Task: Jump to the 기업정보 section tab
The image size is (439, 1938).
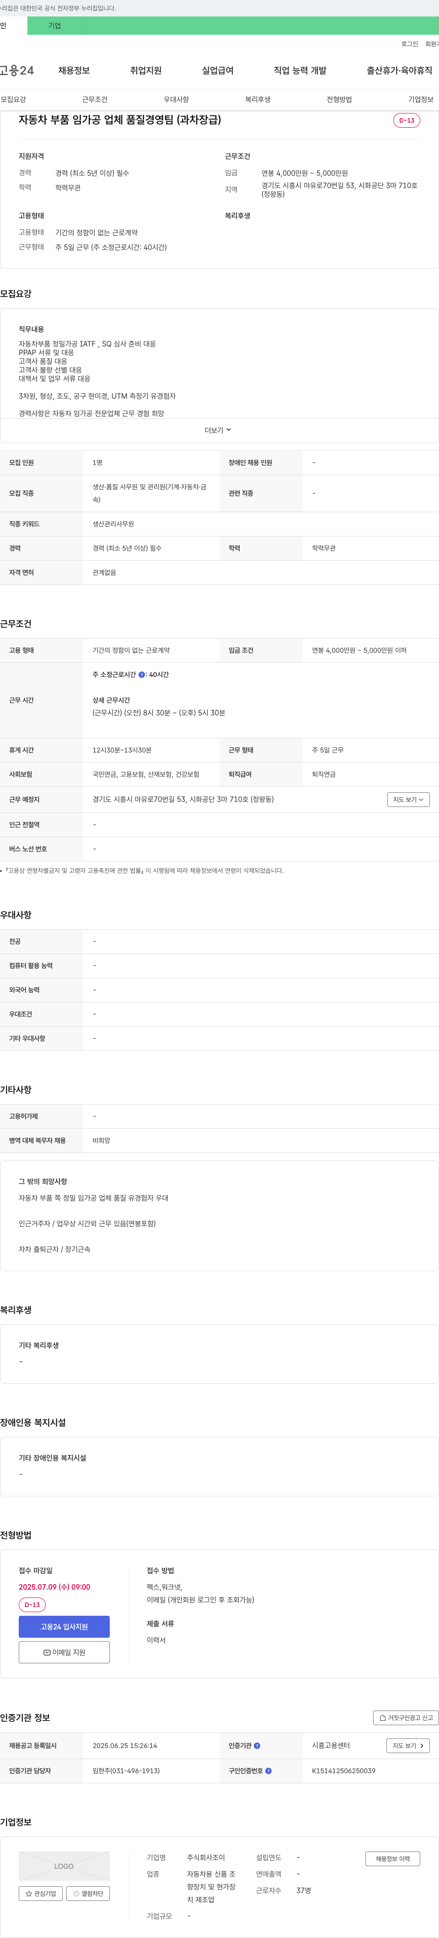Action: point(420,99)
